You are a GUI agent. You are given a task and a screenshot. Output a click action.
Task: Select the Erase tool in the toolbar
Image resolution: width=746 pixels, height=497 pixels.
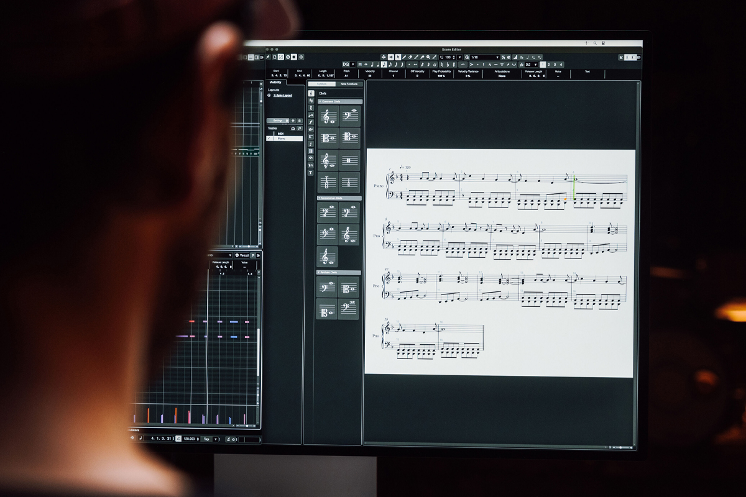[411, 57]
